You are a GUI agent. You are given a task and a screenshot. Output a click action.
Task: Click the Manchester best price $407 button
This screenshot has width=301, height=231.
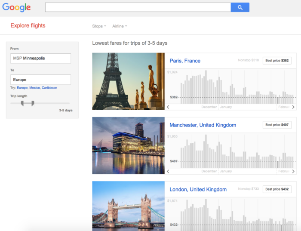(277, 125)
